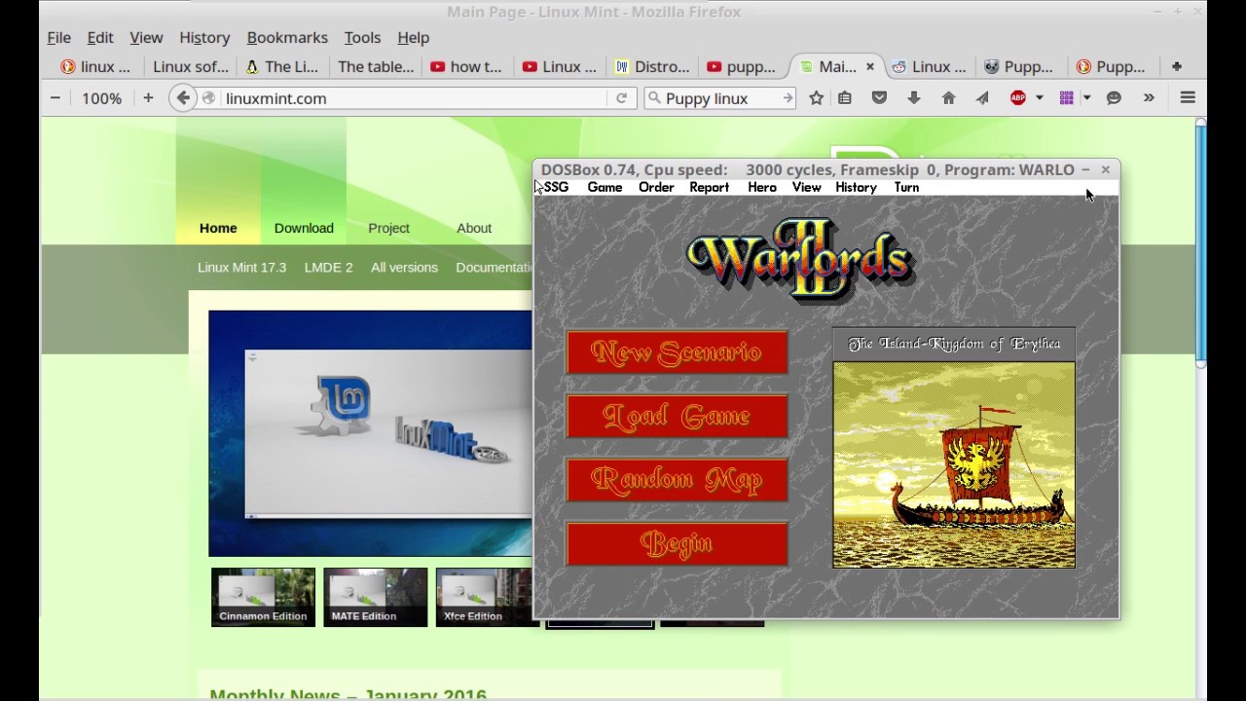
Task: Open the Warlords Order menu
Action: coord(656,187)
